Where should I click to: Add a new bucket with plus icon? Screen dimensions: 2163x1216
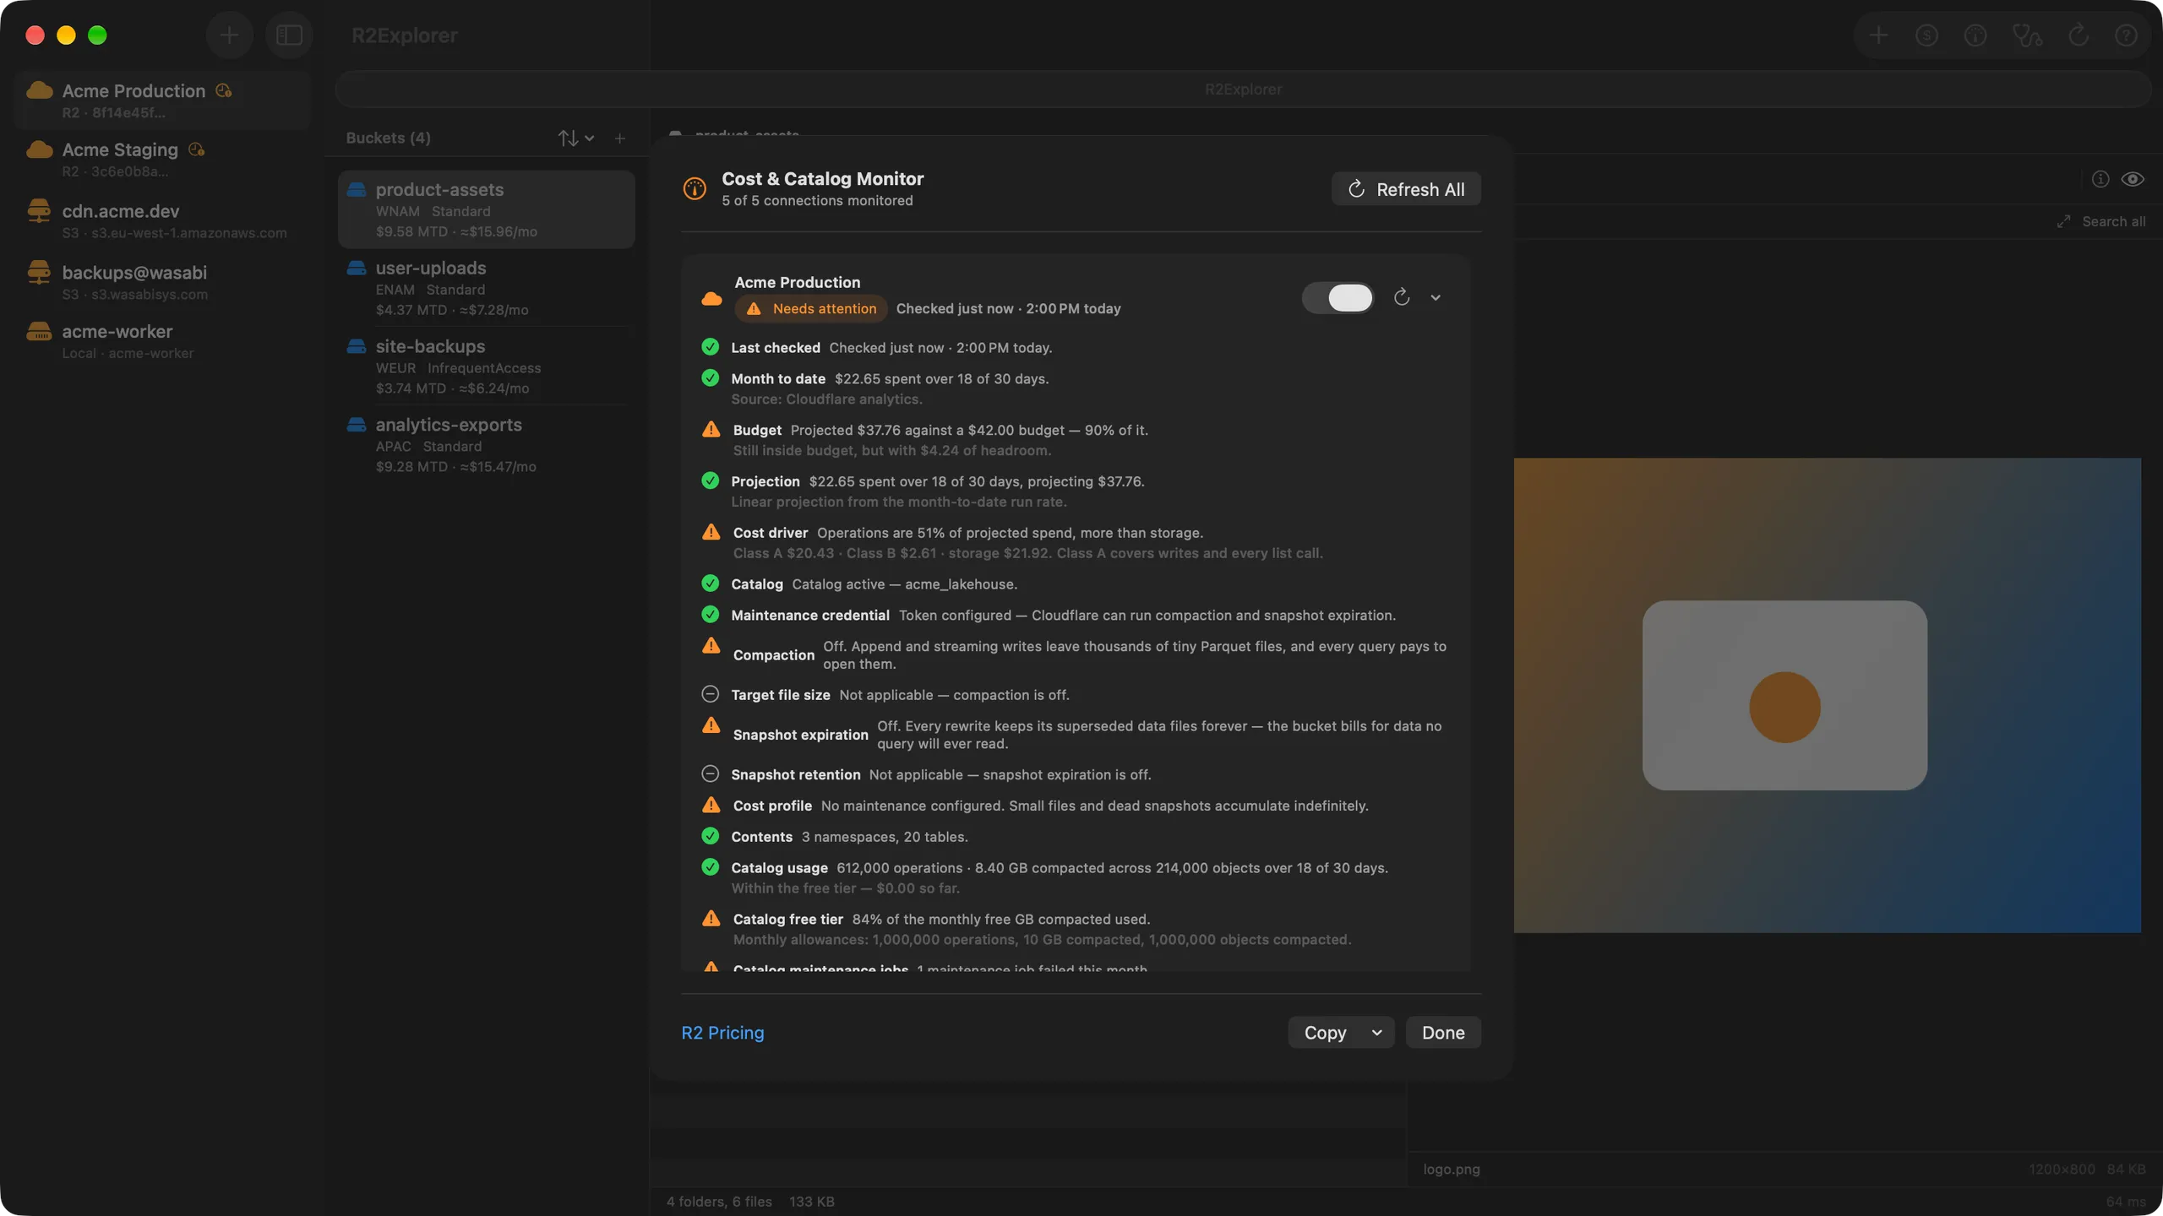click(x=620, y=138)
